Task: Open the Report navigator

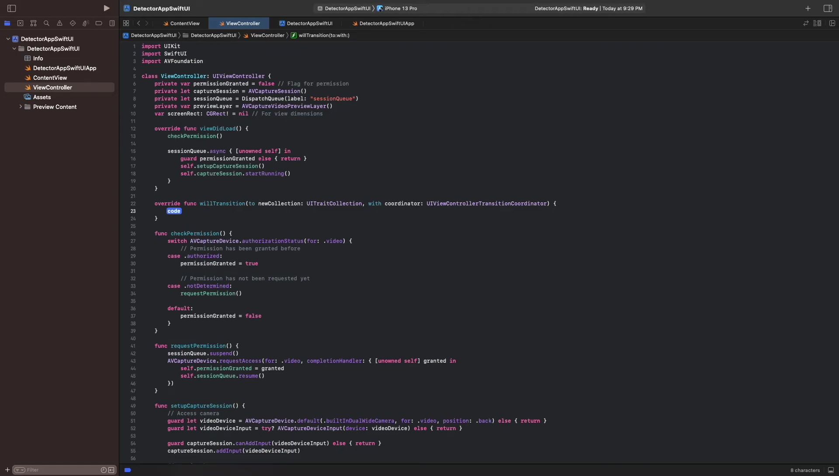Action: coord(112,23)
